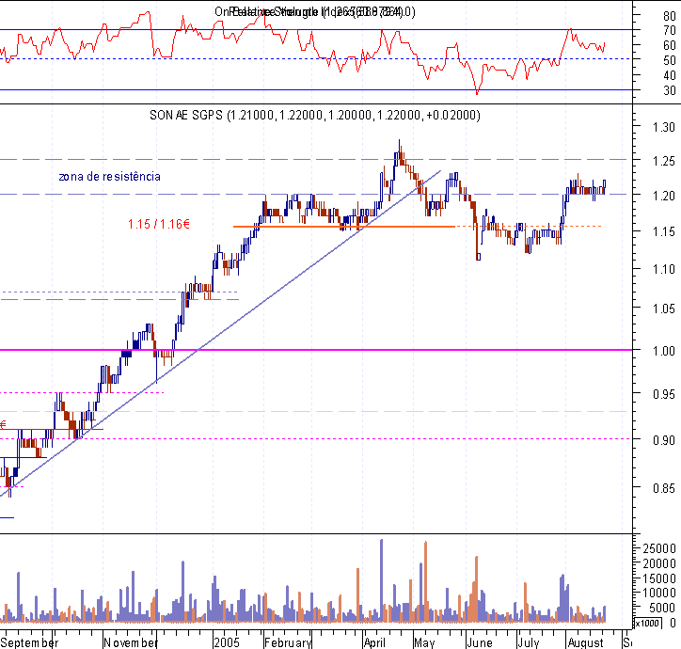Screen dimensions: 681x649
Task: Click volume axis value 20000
Action: [659, 563]
